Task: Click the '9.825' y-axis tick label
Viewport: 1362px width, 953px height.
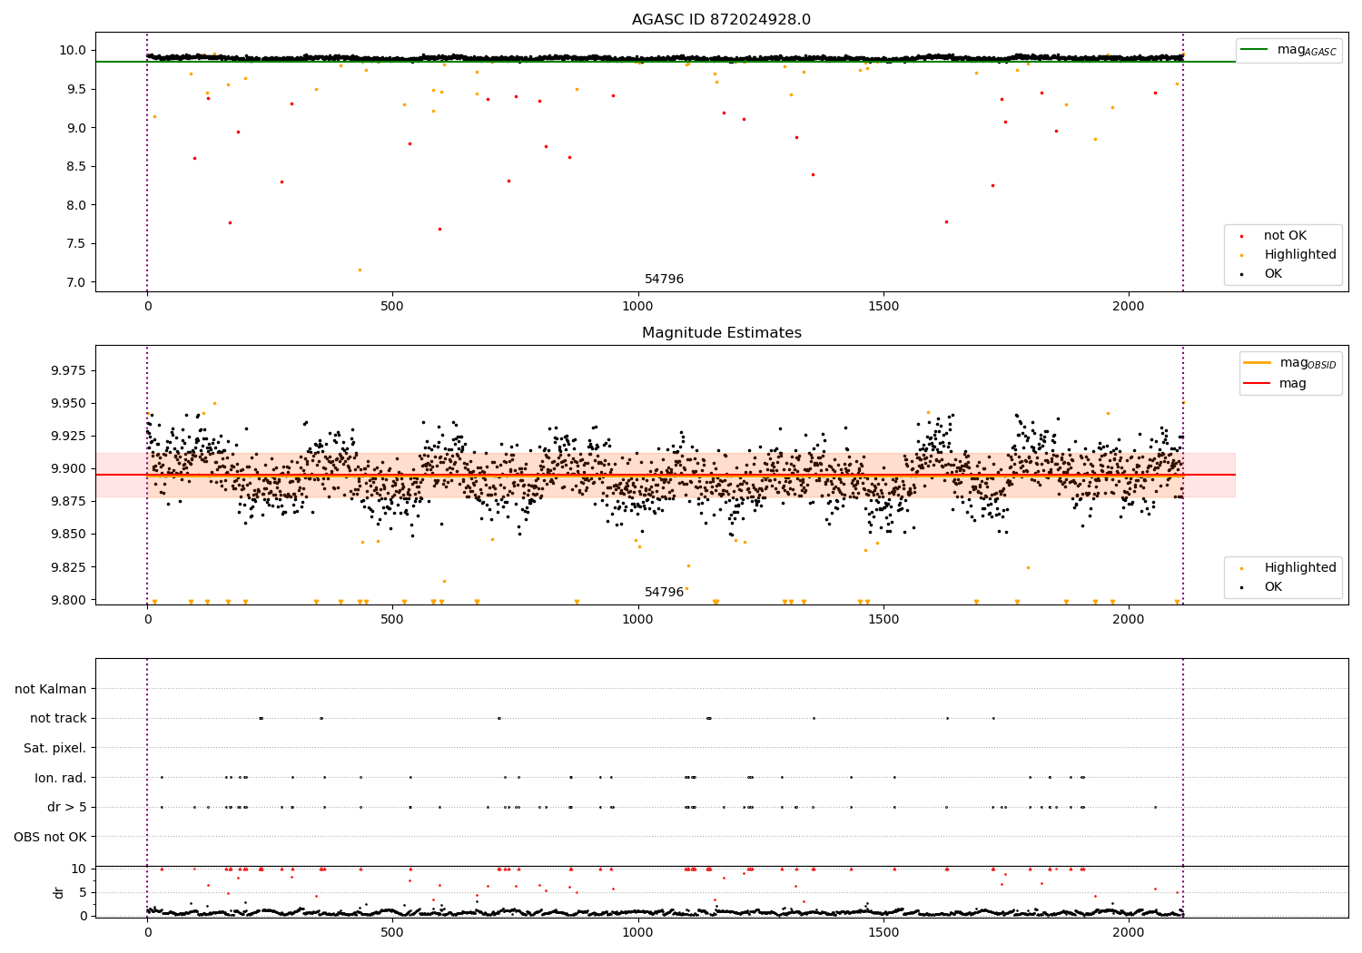Action: pyautogui.click(x=70, y=567)
